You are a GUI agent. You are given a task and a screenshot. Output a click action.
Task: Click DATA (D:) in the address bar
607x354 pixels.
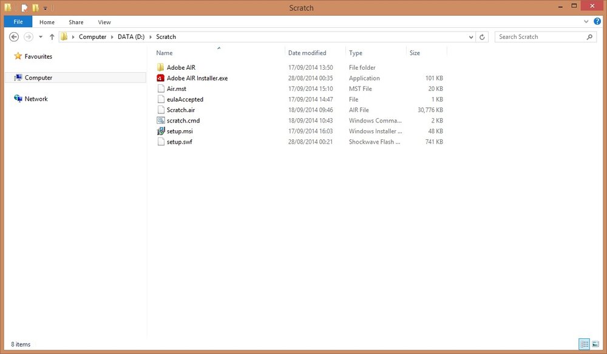131,37
